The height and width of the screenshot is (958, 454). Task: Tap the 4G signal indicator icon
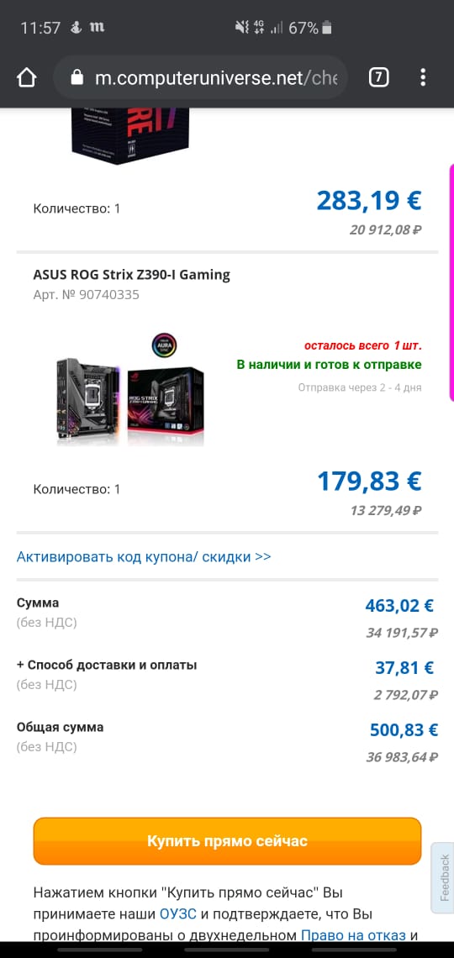tap(259, 28)
